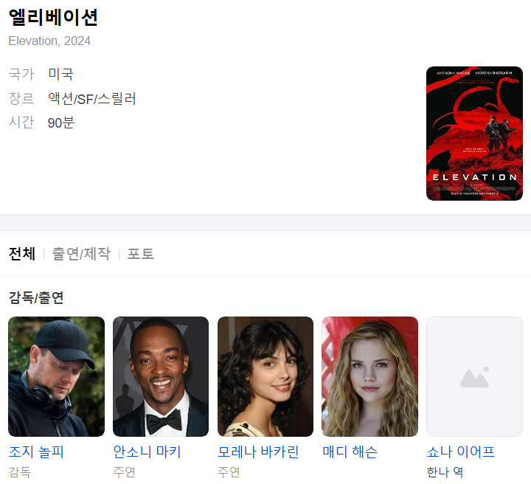Open the blonde actress photo
Image resolution: width=531 pixels, height=484 pixels.
369,376
